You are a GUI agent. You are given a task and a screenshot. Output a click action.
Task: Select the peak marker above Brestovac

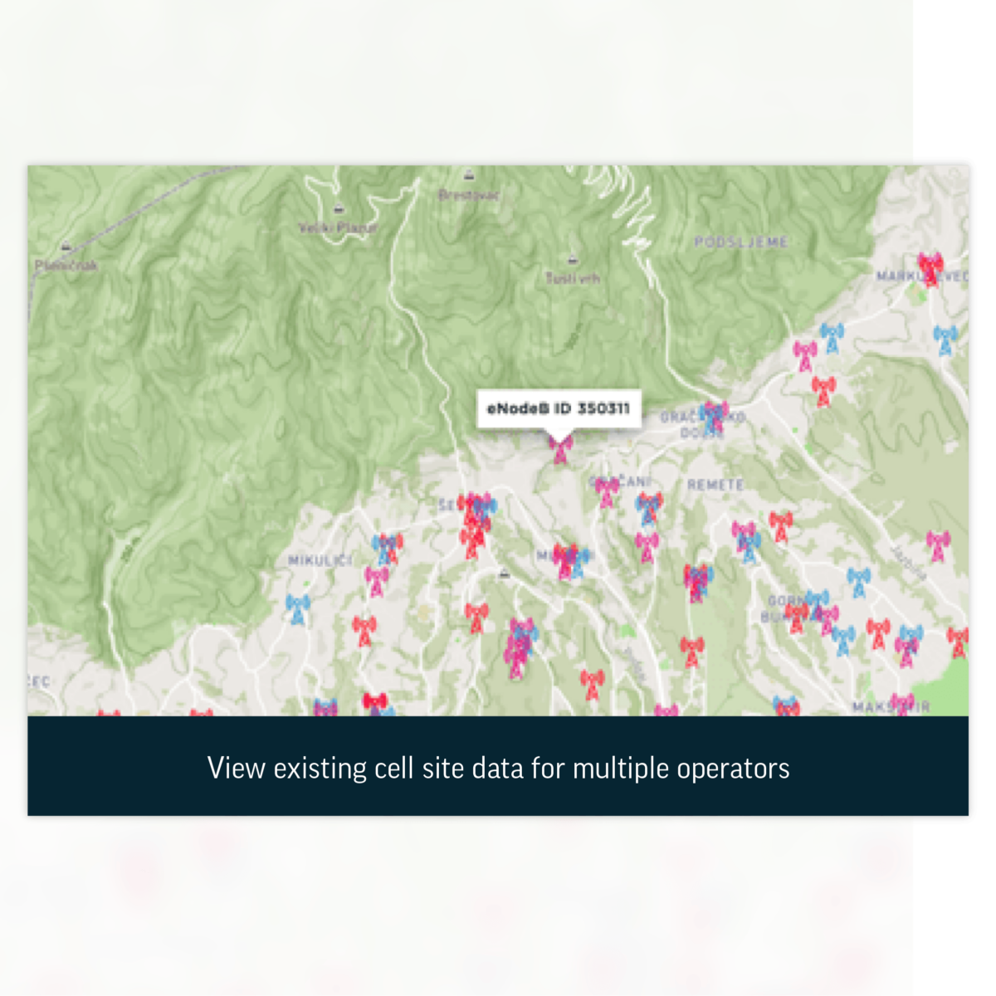469,176
